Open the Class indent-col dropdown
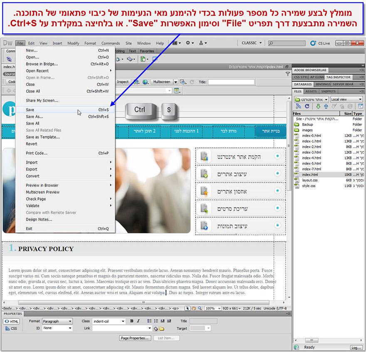The width and height of the screenshot is (366, 352). point(109,321)
